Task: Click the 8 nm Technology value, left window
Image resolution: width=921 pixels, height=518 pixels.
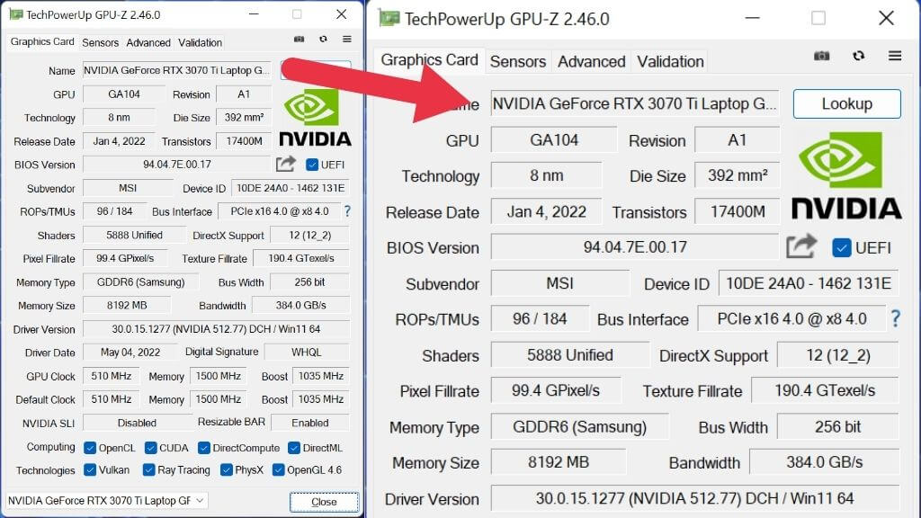Action: pos(119,118)
